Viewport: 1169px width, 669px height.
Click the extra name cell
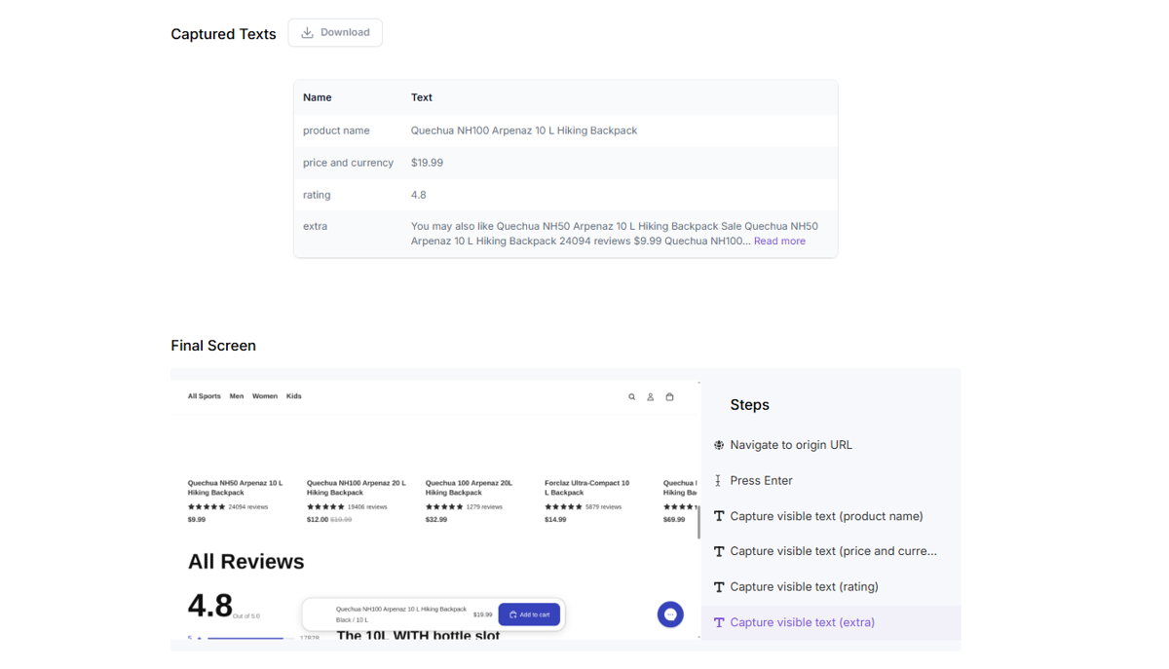tap(315, 226)
